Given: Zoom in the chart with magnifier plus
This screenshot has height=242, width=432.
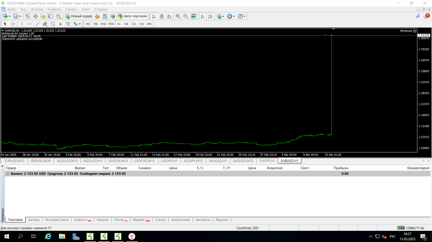Looking at the screenshot, I should (178, 16).
